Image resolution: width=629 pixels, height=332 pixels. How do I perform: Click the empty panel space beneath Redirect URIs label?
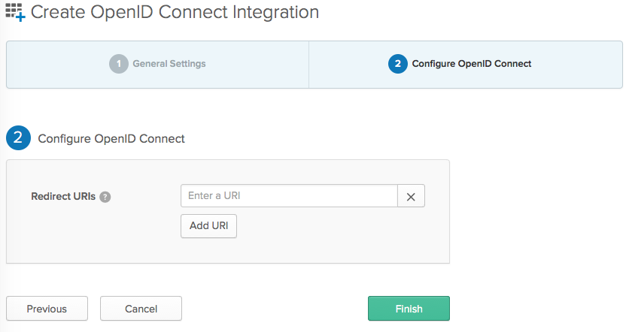tap(68, 237)
